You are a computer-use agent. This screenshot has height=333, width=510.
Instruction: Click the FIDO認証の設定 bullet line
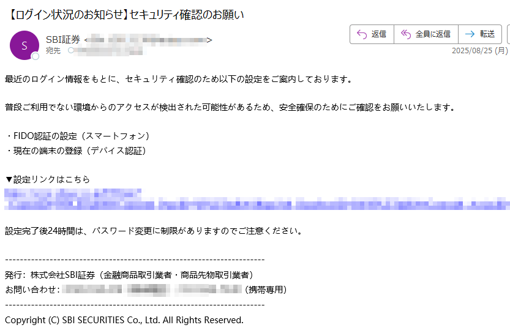coord(77,136)
